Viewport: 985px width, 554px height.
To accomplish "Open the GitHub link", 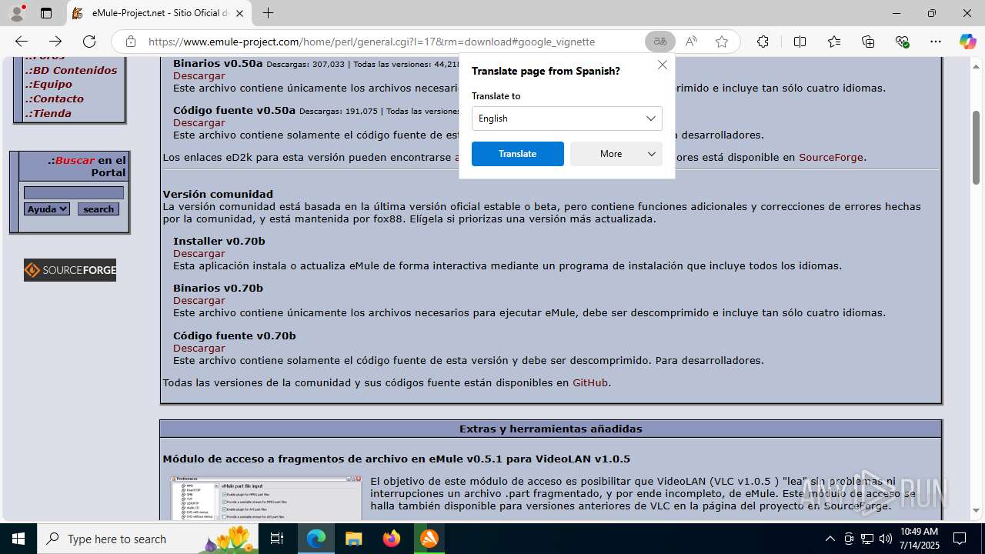I will [x=590, y=382].
